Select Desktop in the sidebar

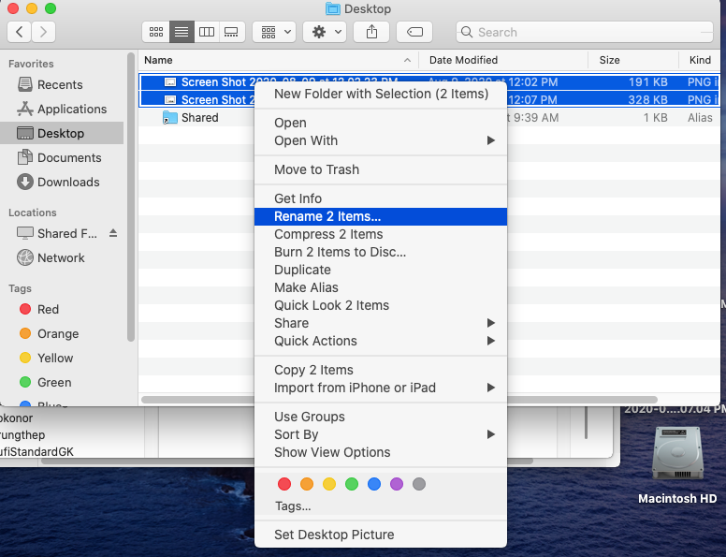(62, 134)
